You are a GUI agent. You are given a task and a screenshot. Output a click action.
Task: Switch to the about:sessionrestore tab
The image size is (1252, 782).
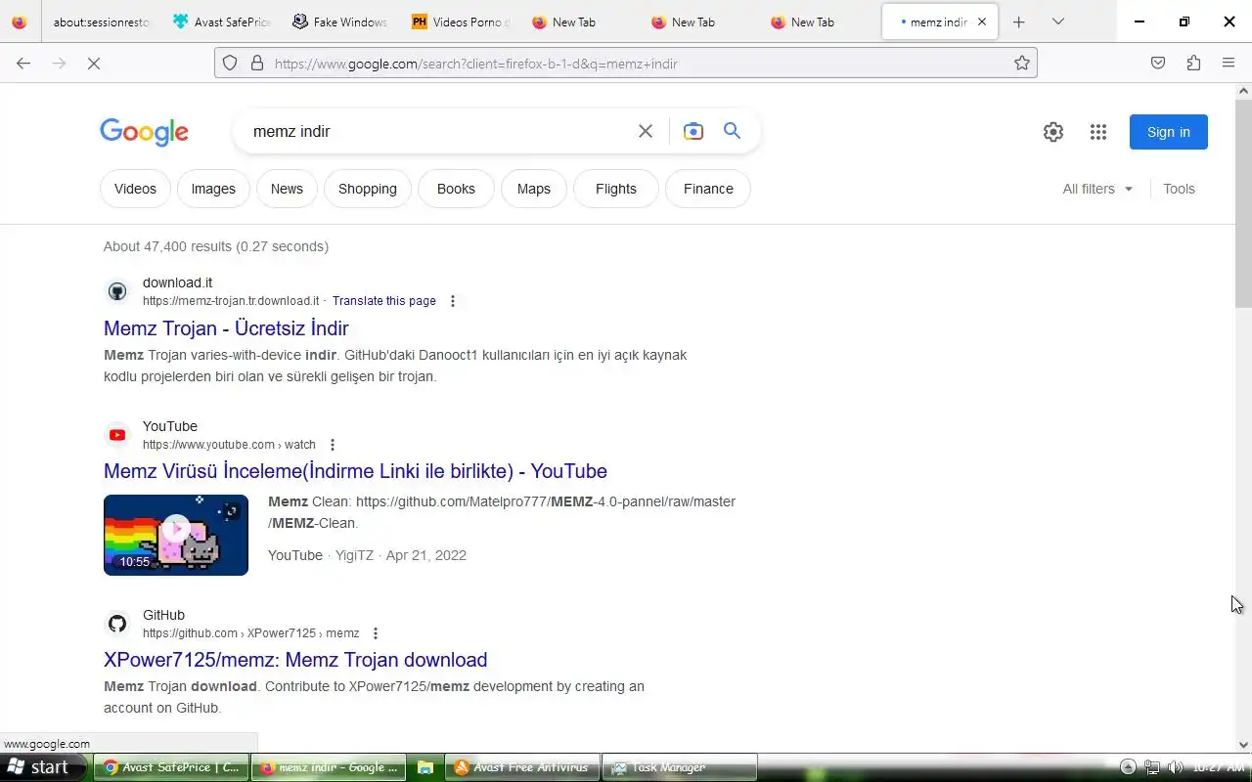coord(102,22)
